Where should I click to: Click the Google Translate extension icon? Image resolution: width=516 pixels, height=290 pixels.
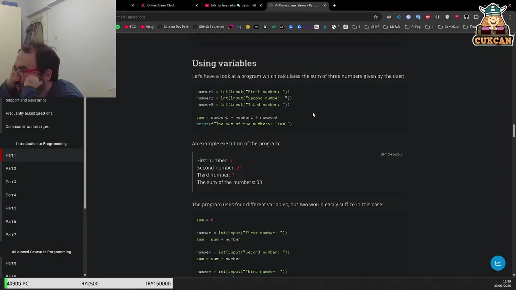click(418, 17)
